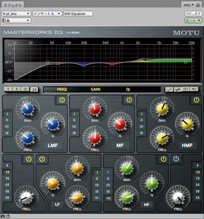The width and height of the screenshot is (204, 219).
Task: Select MF red band handle in graph
Action: pos(113,64)
